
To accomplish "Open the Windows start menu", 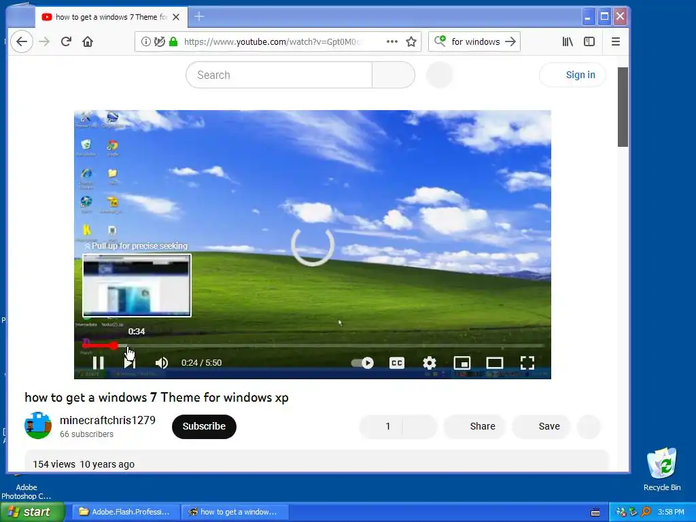I will 32,512.
